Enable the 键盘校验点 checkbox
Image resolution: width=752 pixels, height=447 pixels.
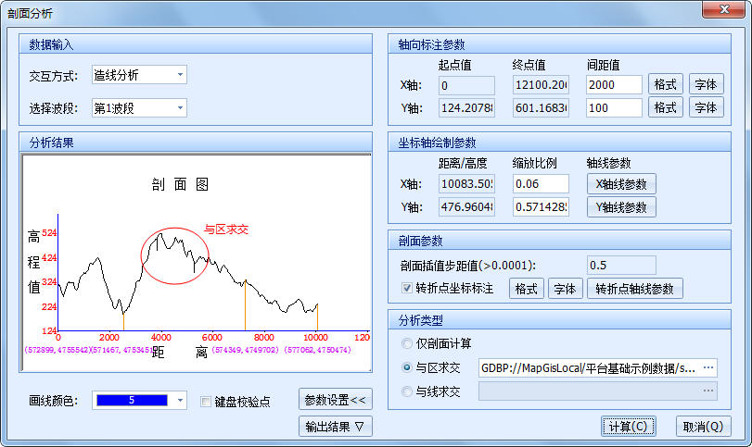208,402
